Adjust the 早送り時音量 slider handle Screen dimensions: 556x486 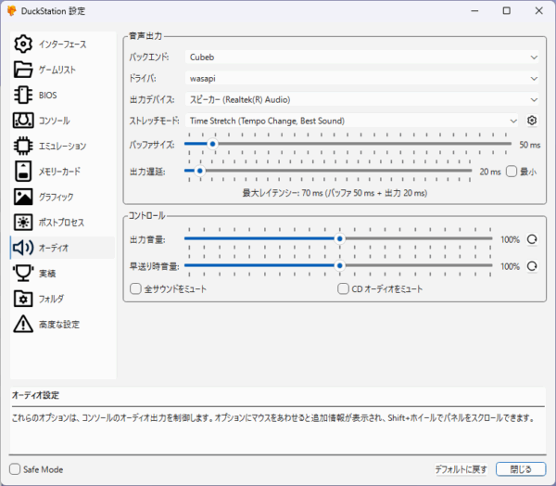(x=340, y=265)
